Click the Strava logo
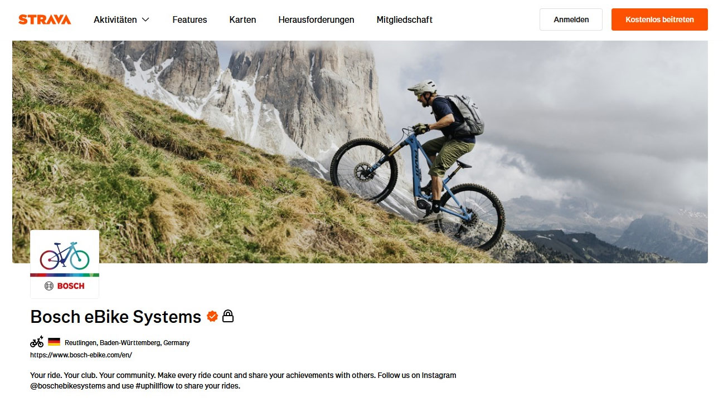 coord(45,19)
